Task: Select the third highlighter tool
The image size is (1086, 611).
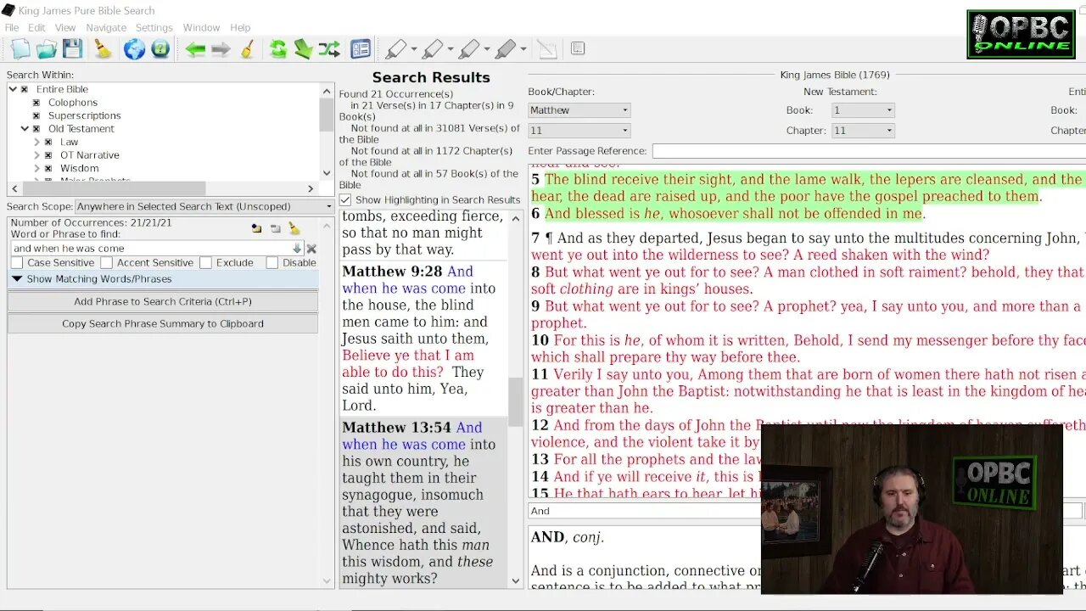Action: point(468,49)
